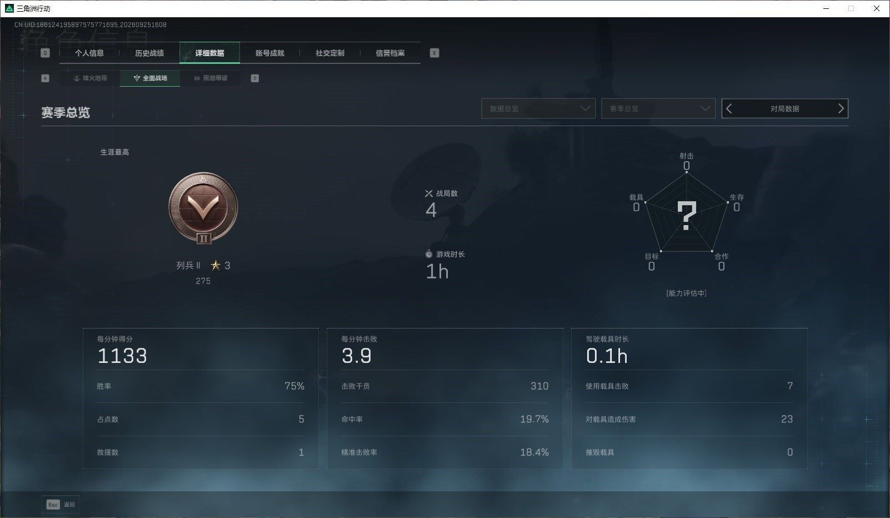Click the 救援数 row
Viewport: 890px width, 518px height.
pos(201,452)
